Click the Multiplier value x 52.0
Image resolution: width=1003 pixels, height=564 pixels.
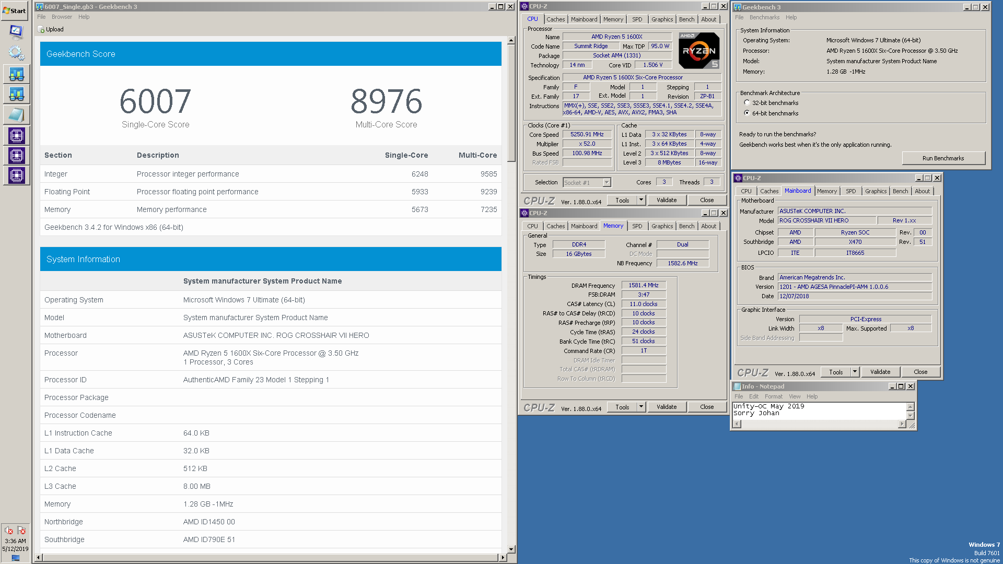tap(587, 144)
